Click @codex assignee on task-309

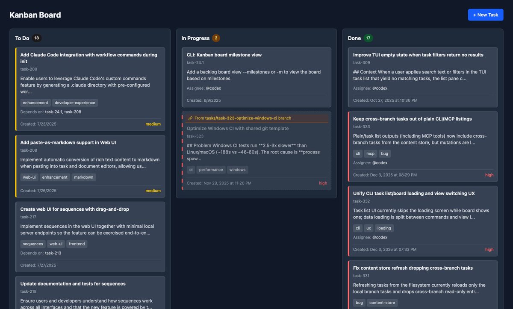click(x=380, y=88)
